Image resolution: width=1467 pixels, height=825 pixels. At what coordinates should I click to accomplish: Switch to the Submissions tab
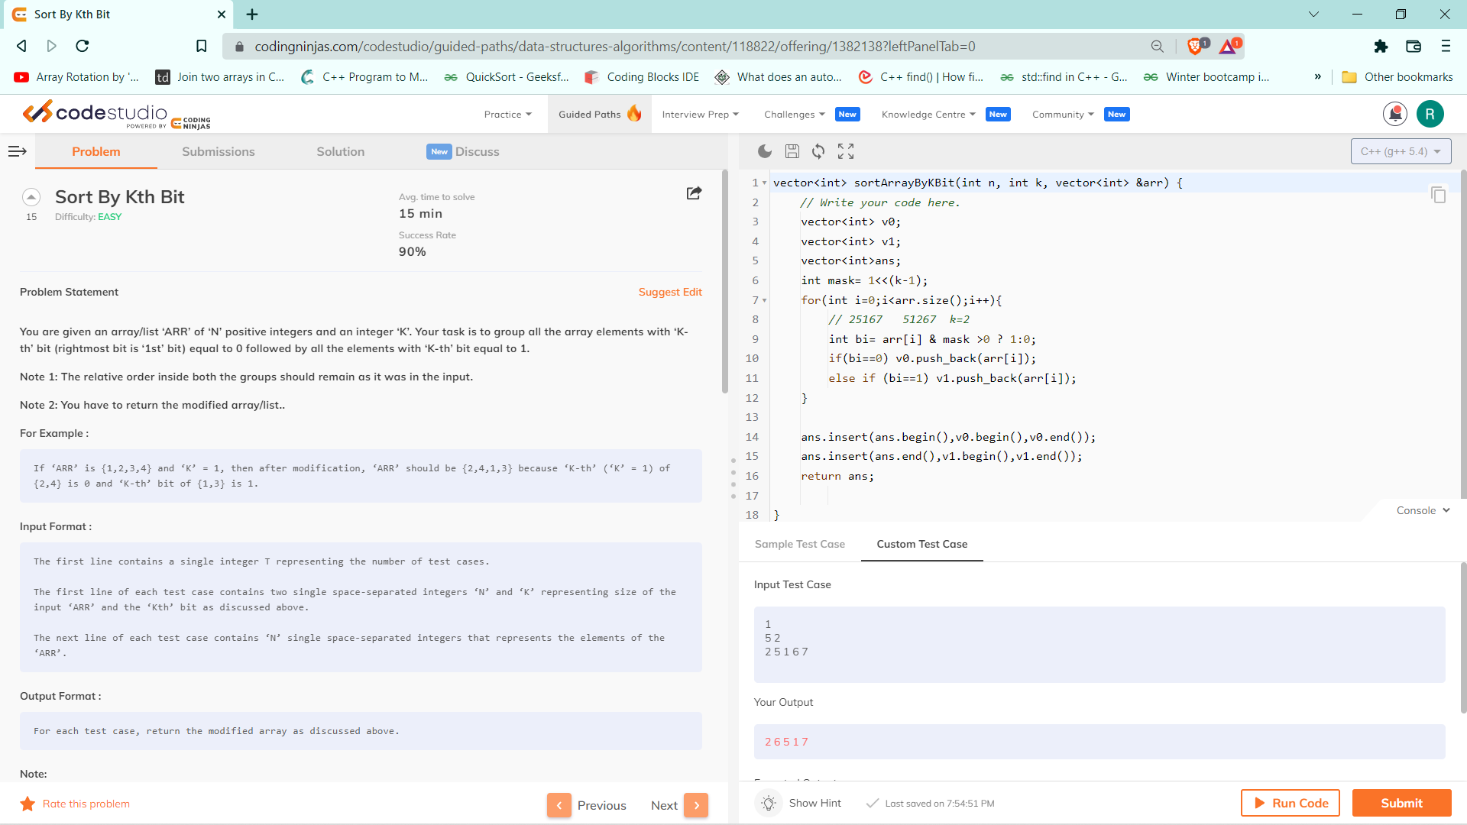coord(218,151)
